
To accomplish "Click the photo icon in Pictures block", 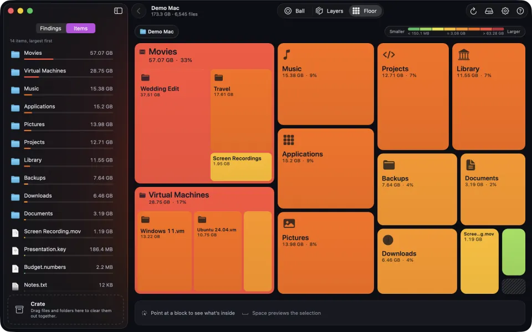I will 289,223.
